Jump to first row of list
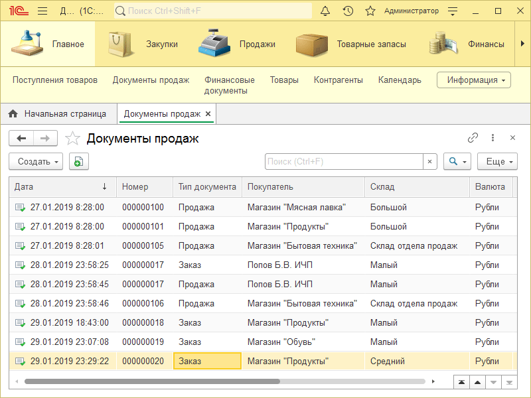531x398 pixels. tap(461, 383)
